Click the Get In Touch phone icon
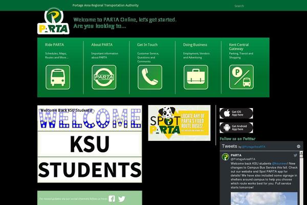 [150, 77]
